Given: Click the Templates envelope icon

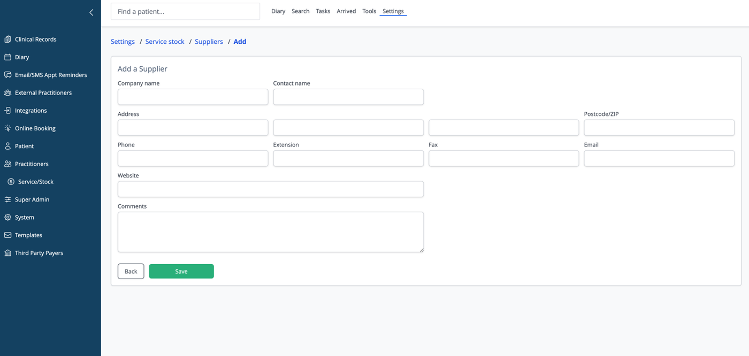Looking at the screenshot, I should [x=7, y=235].
